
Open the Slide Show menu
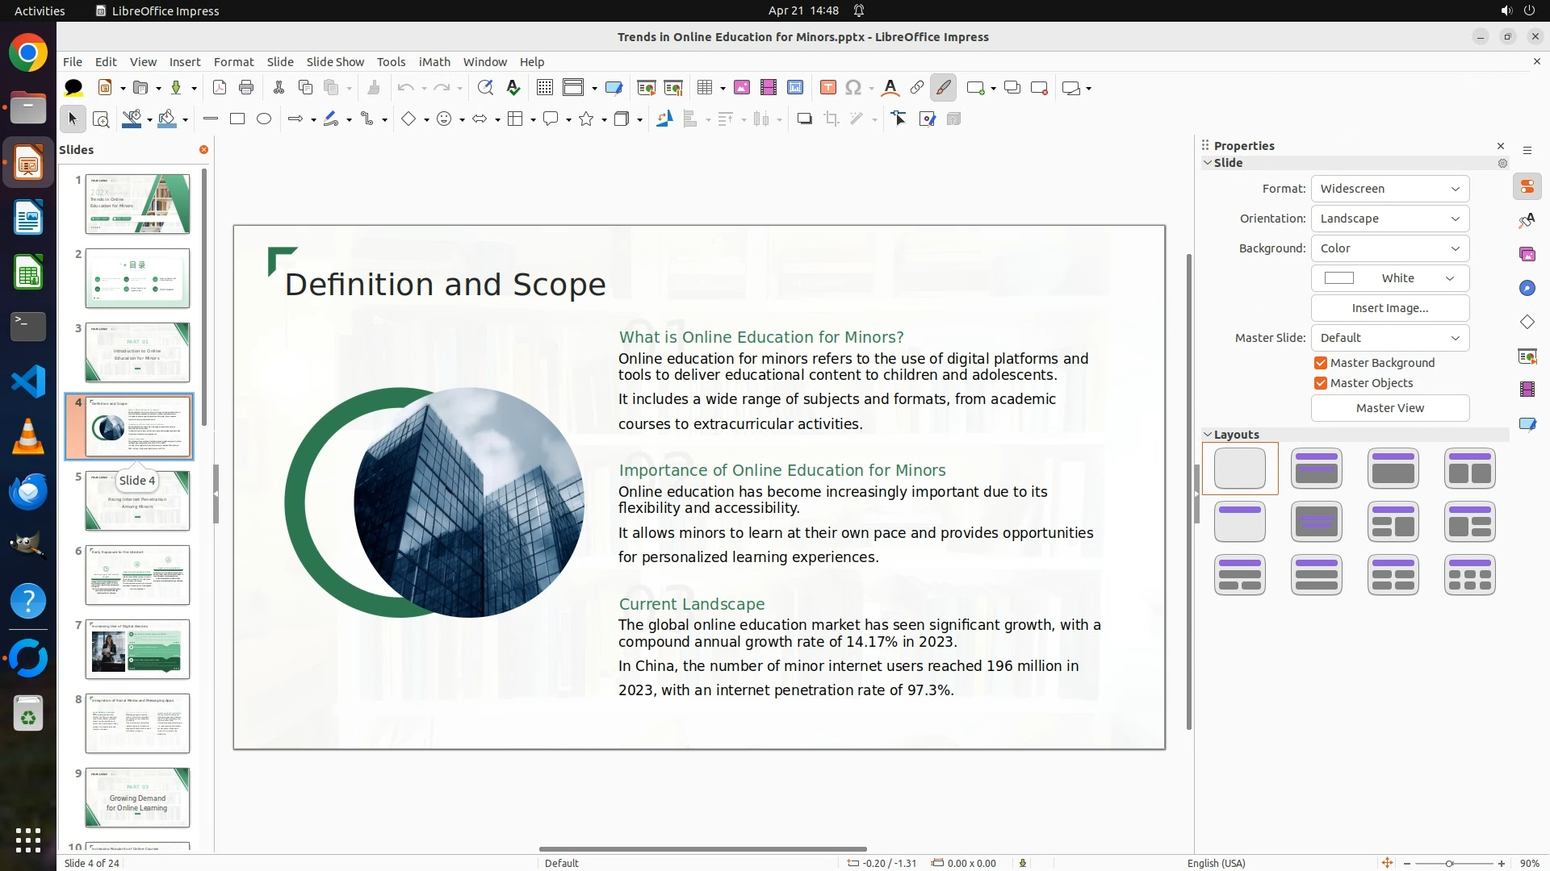pos(335,62)
